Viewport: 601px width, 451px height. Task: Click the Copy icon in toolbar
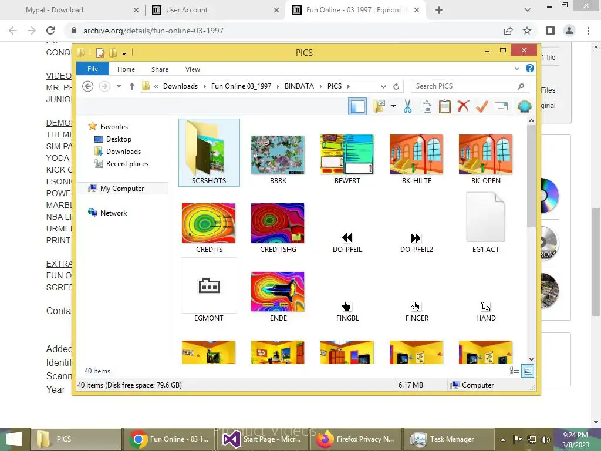(426, 106)
